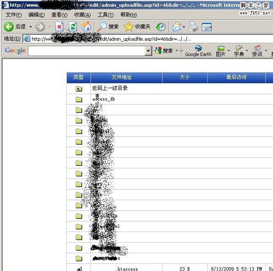The height and width of the screenshot is (271, 273).
Task: Expand the Back button history dropdown arrow
Action: (x=30, y=27)
